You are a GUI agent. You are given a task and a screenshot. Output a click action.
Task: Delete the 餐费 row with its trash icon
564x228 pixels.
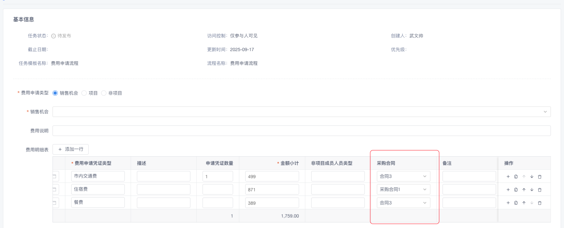pyautogui.click(x=539, y=203)
